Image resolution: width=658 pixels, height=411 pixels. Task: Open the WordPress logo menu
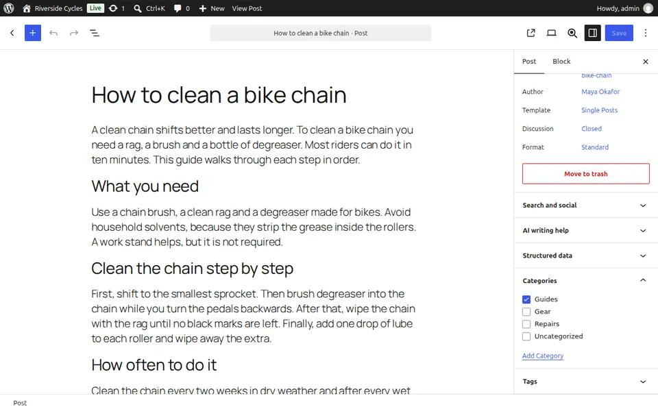tap(9, 8)
